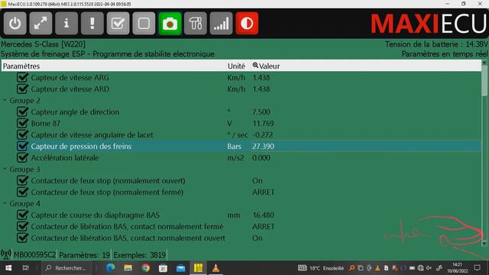Select the value 27.390 Bars

[x=263, y=146]
